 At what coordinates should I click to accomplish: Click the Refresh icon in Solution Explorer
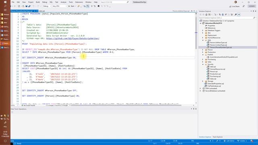coord(223,14)
